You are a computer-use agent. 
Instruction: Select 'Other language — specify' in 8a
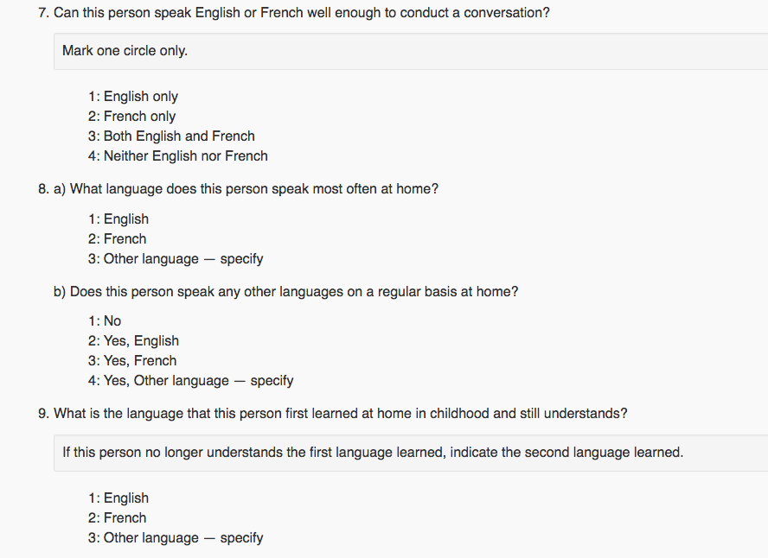(x=176, y=259)
